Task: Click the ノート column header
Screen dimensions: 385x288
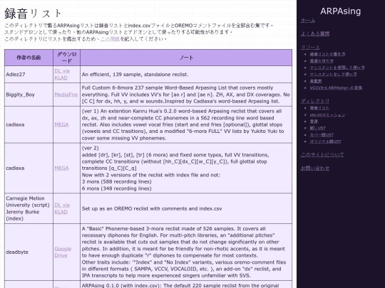Action: tap(186, 58)
